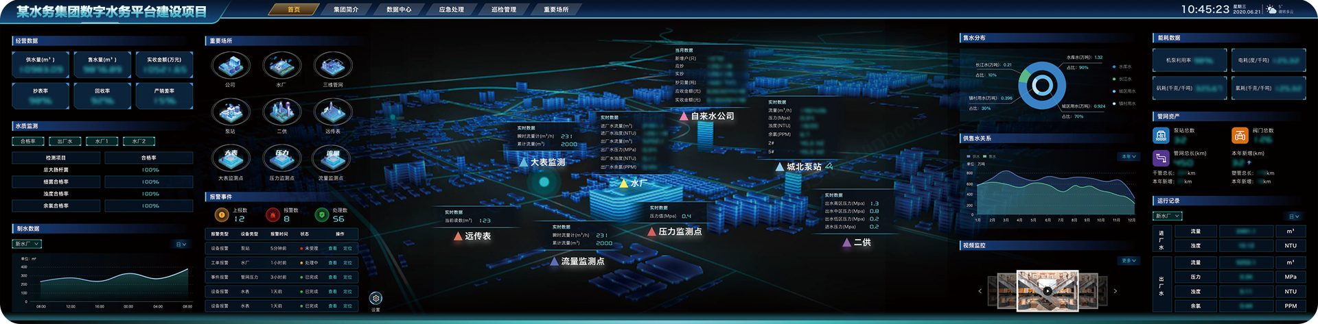Play the center surveillance video
Screen dimensions: 1318x324
point(1048,291)
